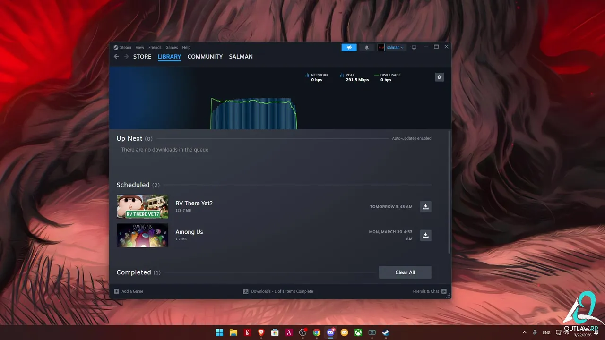Start RV There Yet? download now

pos(425,207)
